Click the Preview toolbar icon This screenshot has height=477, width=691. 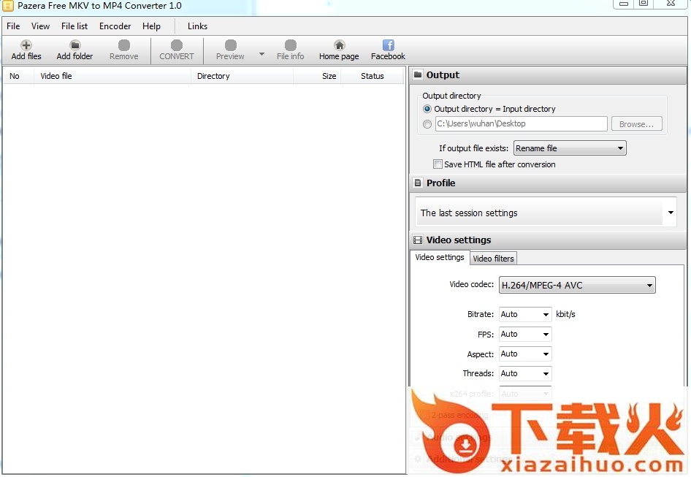tap(230, 45)
